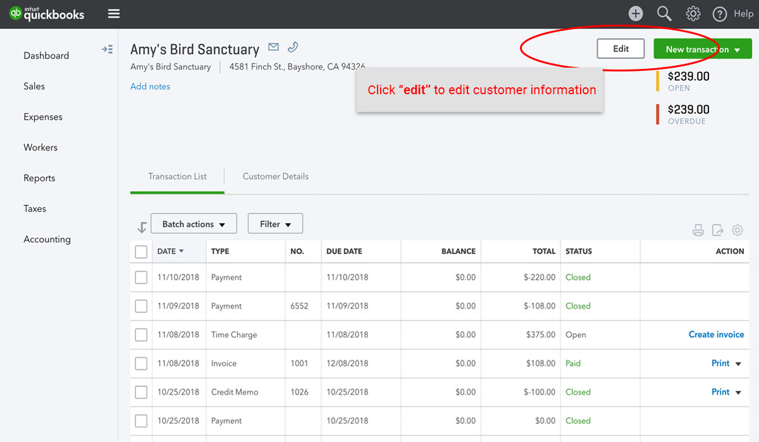Click the TOTAL column header
Screen dimensions: 759x442
pyautogui.click(x=543, y=252)
